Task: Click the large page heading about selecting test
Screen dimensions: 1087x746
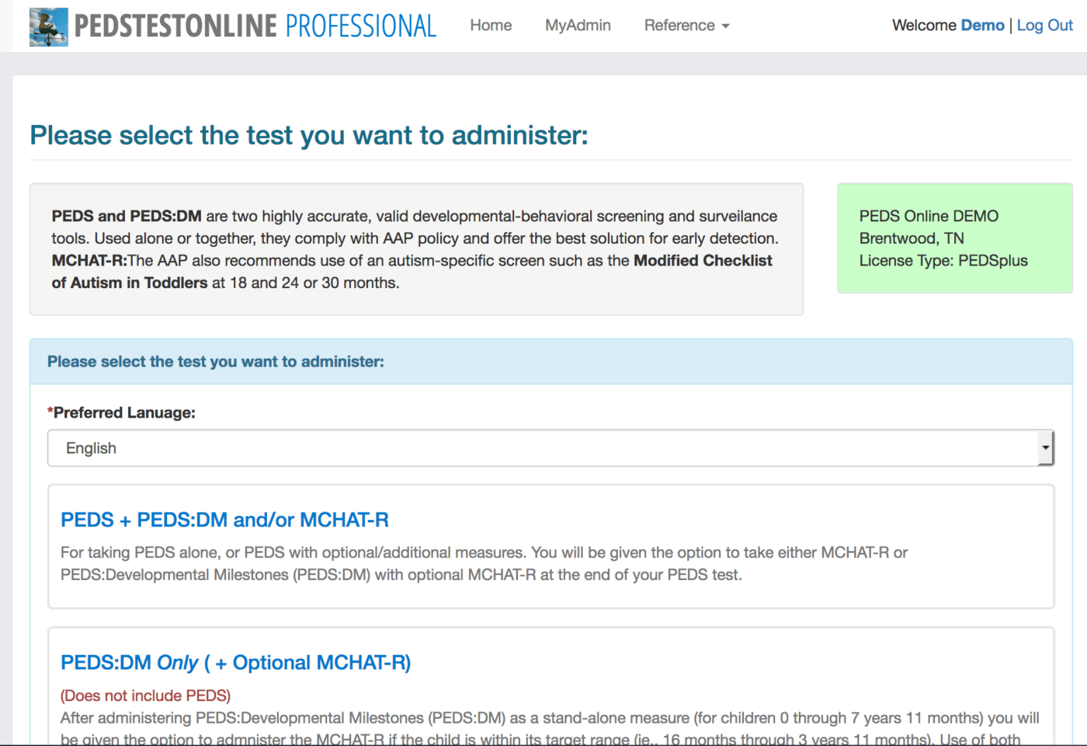Action: tap(309, 135)
